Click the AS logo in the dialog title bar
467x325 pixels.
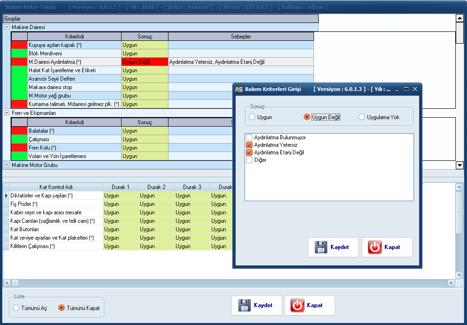tap(238, 89)
